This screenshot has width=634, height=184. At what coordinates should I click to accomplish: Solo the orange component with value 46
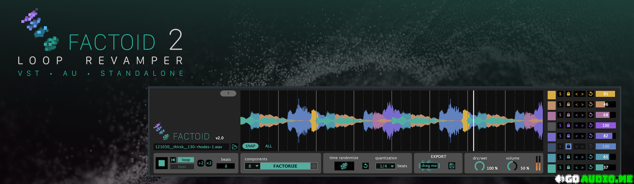pyautogui.click(x=561, y=105)
